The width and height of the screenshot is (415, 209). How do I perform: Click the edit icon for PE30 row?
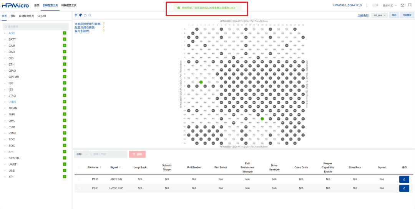[404, 179]
